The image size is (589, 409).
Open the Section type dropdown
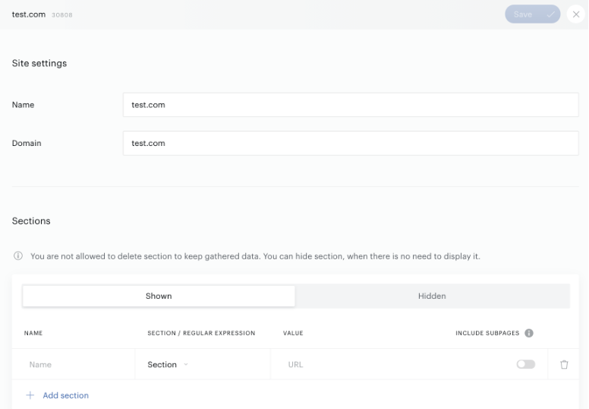168,365
